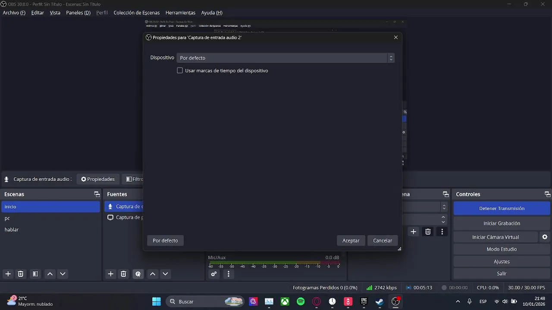
Task: Add a new source in the Fuentes panel
Action: point(111,274)
